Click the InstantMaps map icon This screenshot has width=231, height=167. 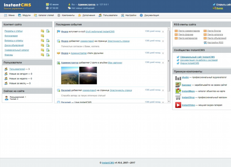coord(178,91)
